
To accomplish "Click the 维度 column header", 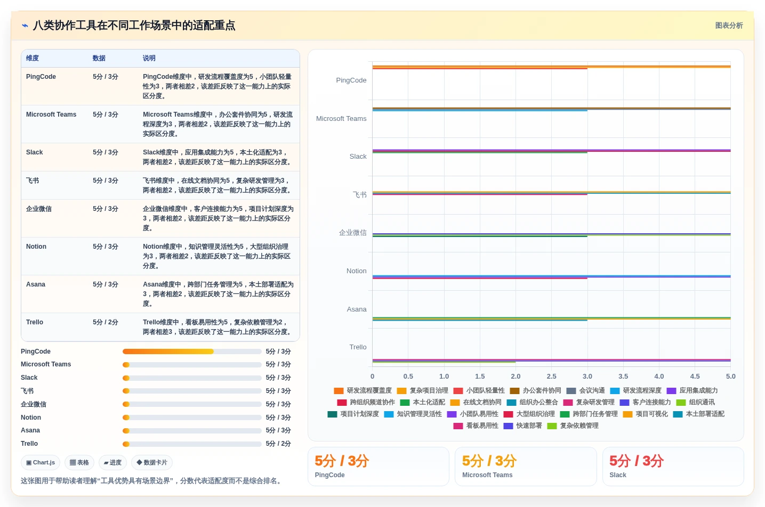I will click(x=33, y=59).
